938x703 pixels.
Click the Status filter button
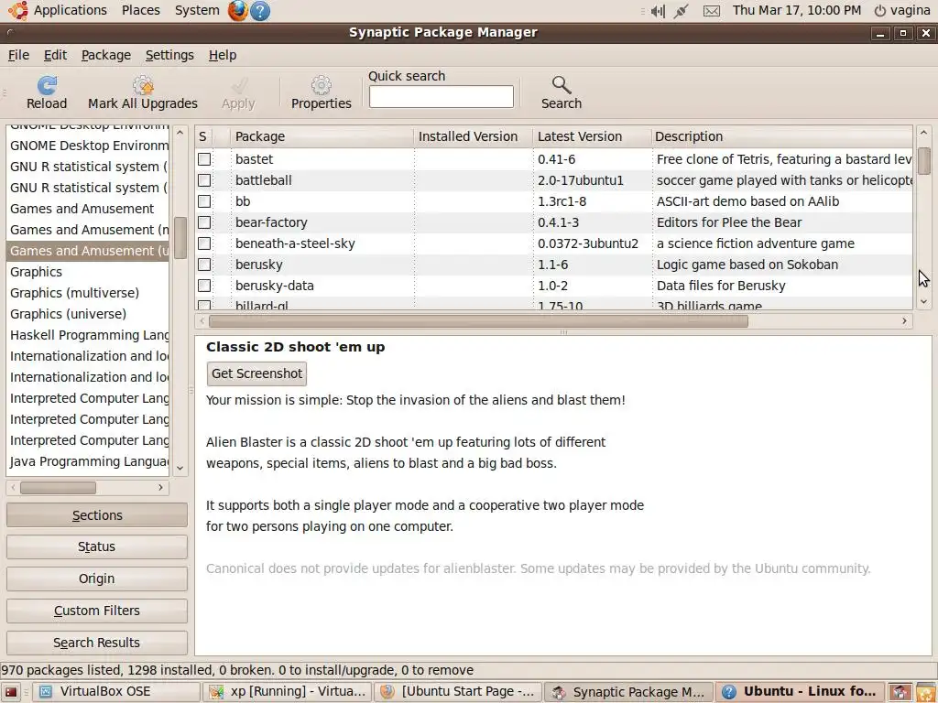[97, 546]
